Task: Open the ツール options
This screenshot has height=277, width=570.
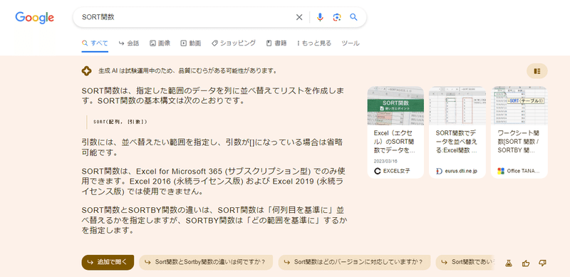Action: tap(351, 43)
